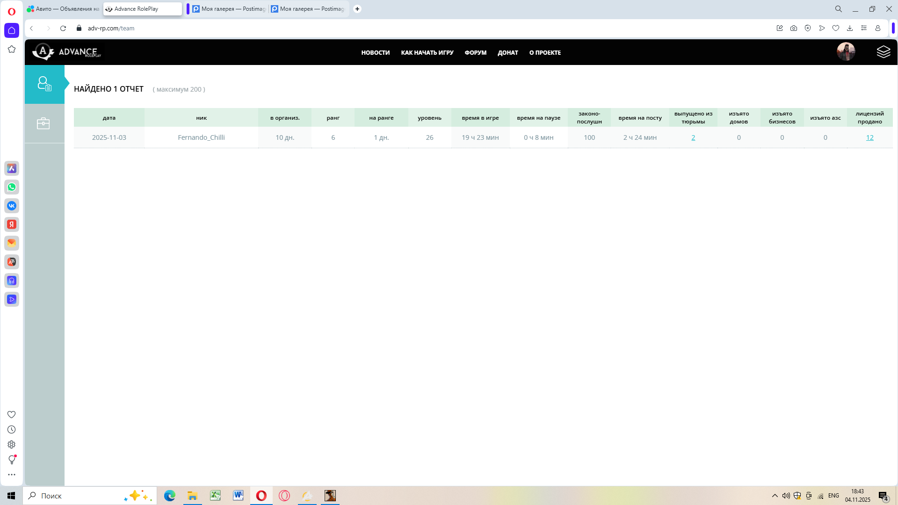Click the licenses sold value 12 link
This screenshot has width=898, height=505.
(869, 137)
